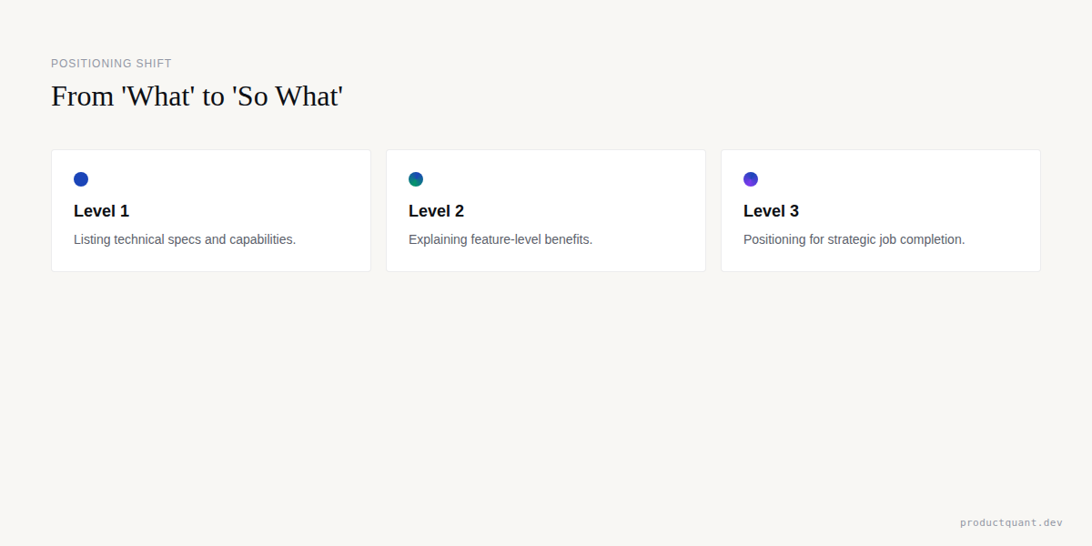The image size is (1092, 546).
Task: Click the word 'Explaining' in Level 2 description
Action: tap(438, 239)
